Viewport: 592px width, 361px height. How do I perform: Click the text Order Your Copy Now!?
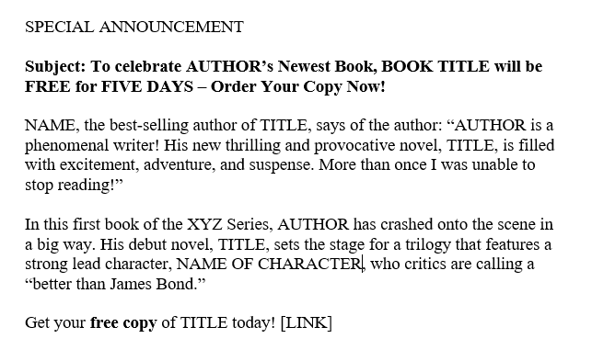click(298, 86)
